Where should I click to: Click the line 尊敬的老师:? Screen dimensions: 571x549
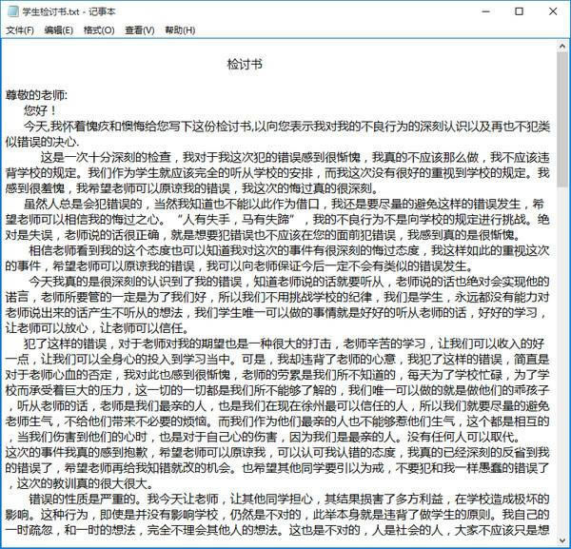pos(36,95)
